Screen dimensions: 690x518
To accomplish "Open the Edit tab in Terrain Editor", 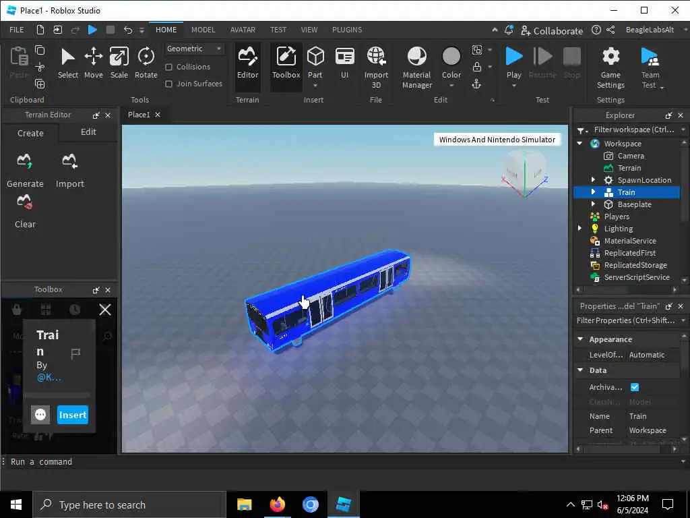I will [88, 132].
